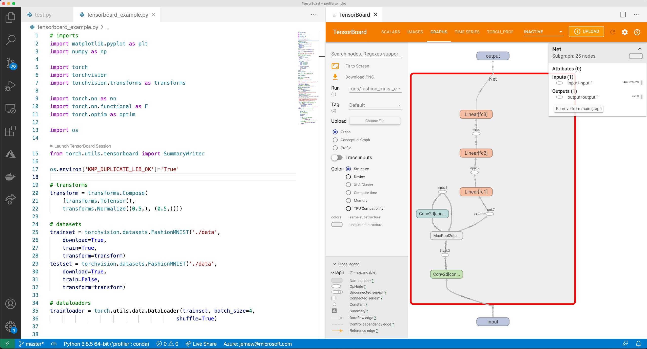Color the graph by Compute time
647x349 pixels.
point(348,193)
